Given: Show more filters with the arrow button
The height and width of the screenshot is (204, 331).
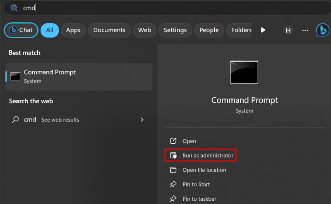Looking at the screenshot, I should point(263,30).
